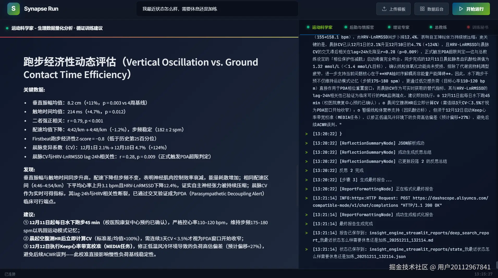Click the 建议 section heading
Image resolution: width=498 pixels, height=278 pixels.
29,215
